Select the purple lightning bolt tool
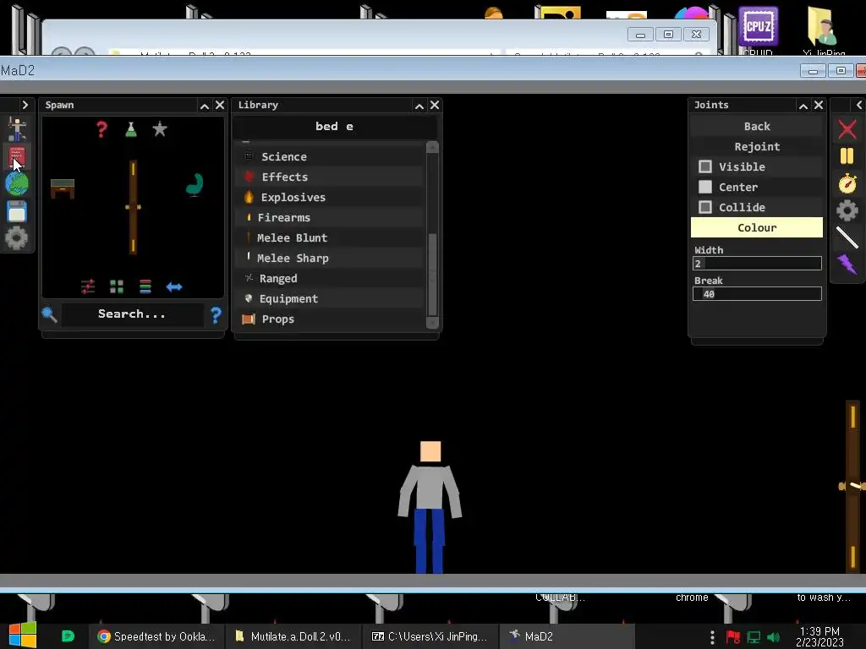This screenshot has width=866, height=649. [847, 265]
